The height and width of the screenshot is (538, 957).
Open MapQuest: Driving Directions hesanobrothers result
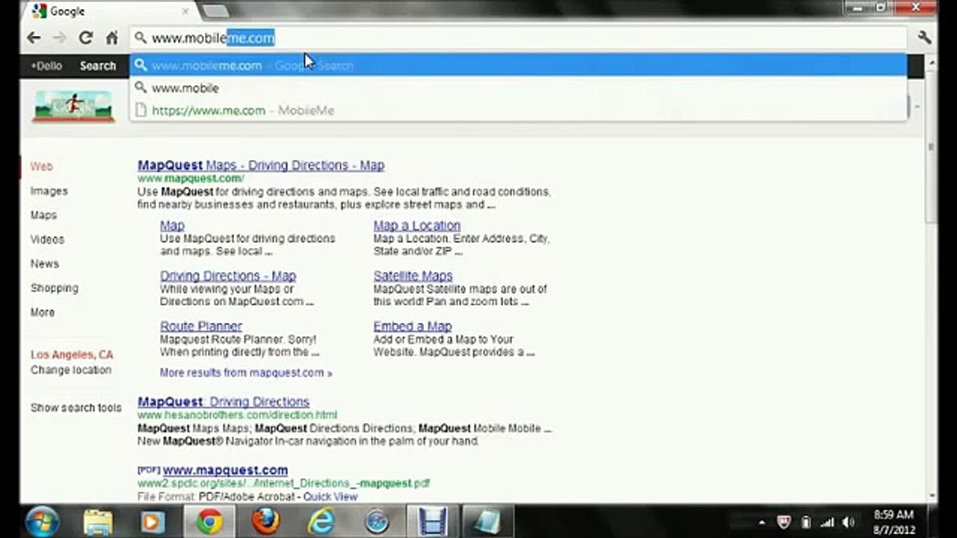pyautogui.click(x=224, y=402)
